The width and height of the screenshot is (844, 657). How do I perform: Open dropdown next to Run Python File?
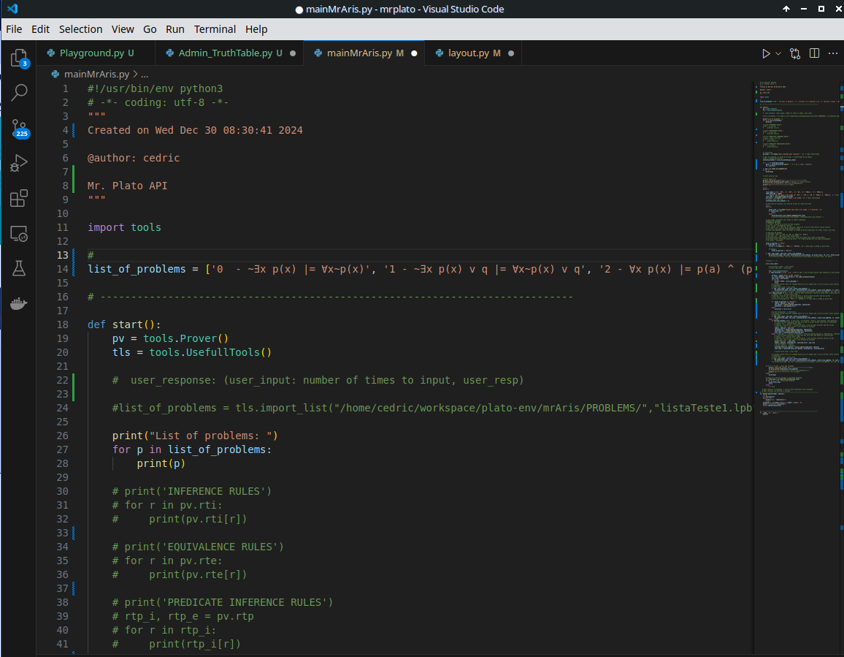tap(778, 53)
